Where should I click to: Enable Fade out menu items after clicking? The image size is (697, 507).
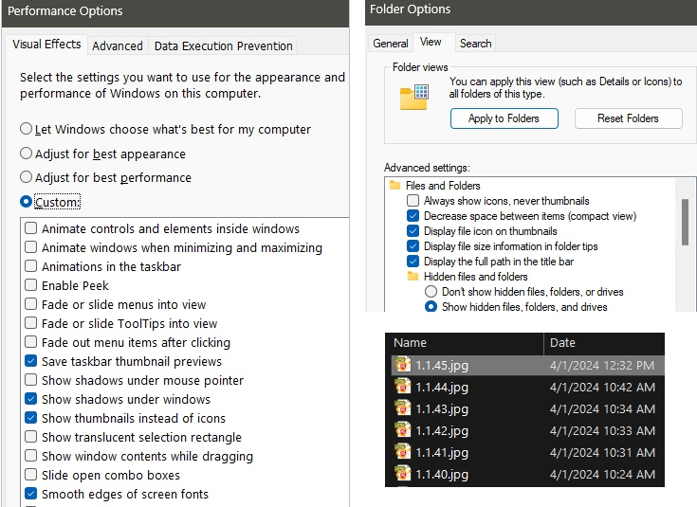pyautogui.click(x=30, y=342)
